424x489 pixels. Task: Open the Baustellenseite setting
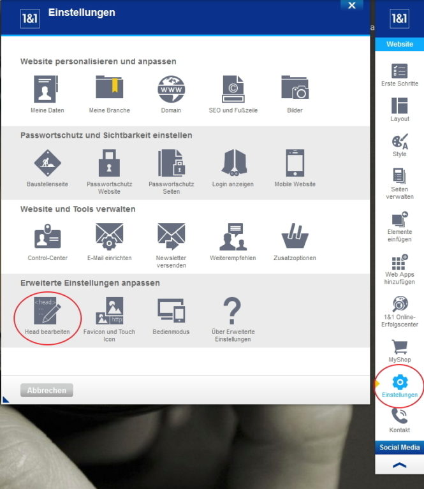[47, 164]
